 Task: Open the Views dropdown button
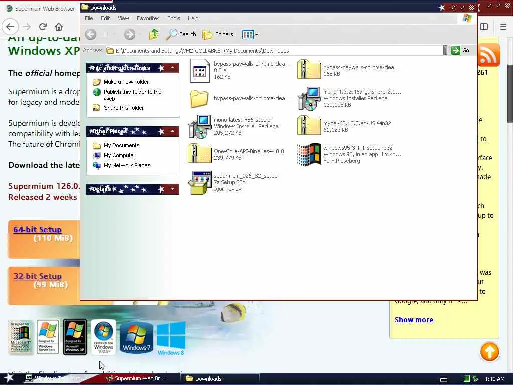tap(250, 34)
